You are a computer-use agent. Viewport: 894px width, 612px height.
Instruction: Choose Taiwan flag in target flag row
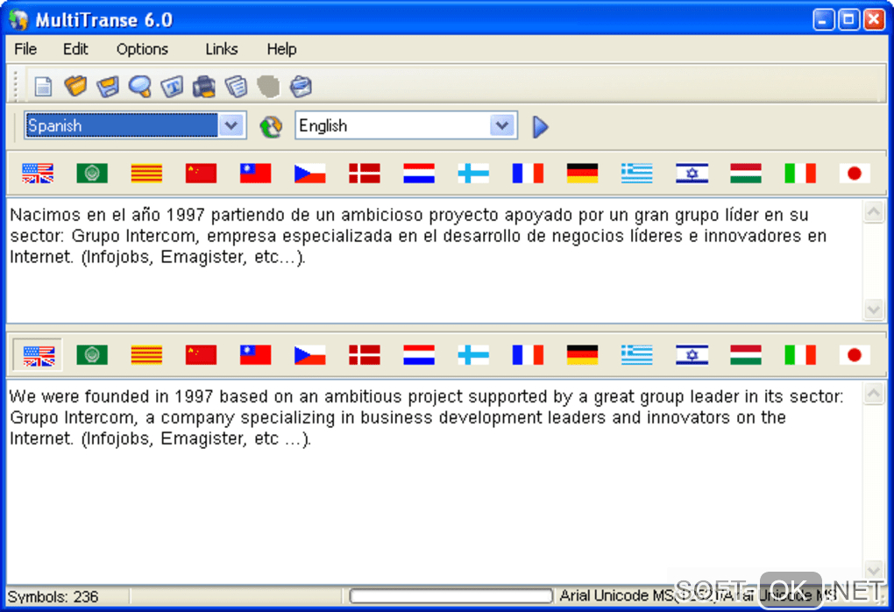tap(255, 355)
